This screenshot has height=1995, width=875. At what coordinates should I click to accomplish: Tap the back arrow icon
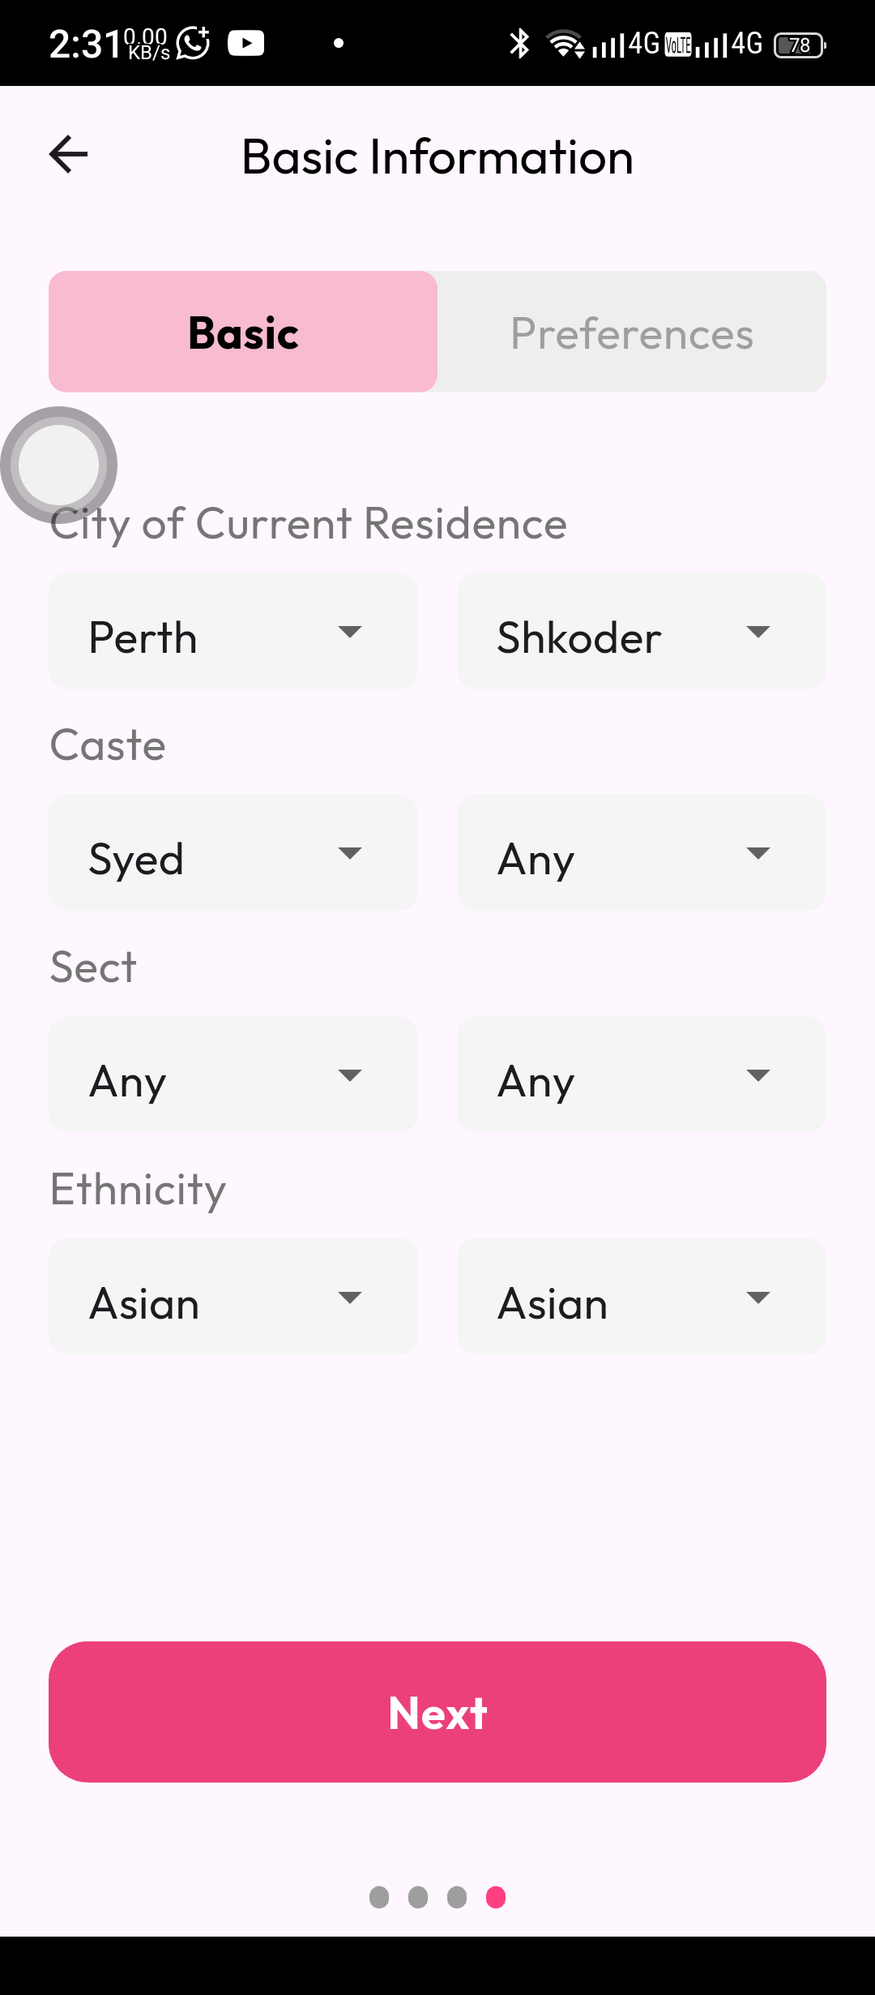(68, 155)
